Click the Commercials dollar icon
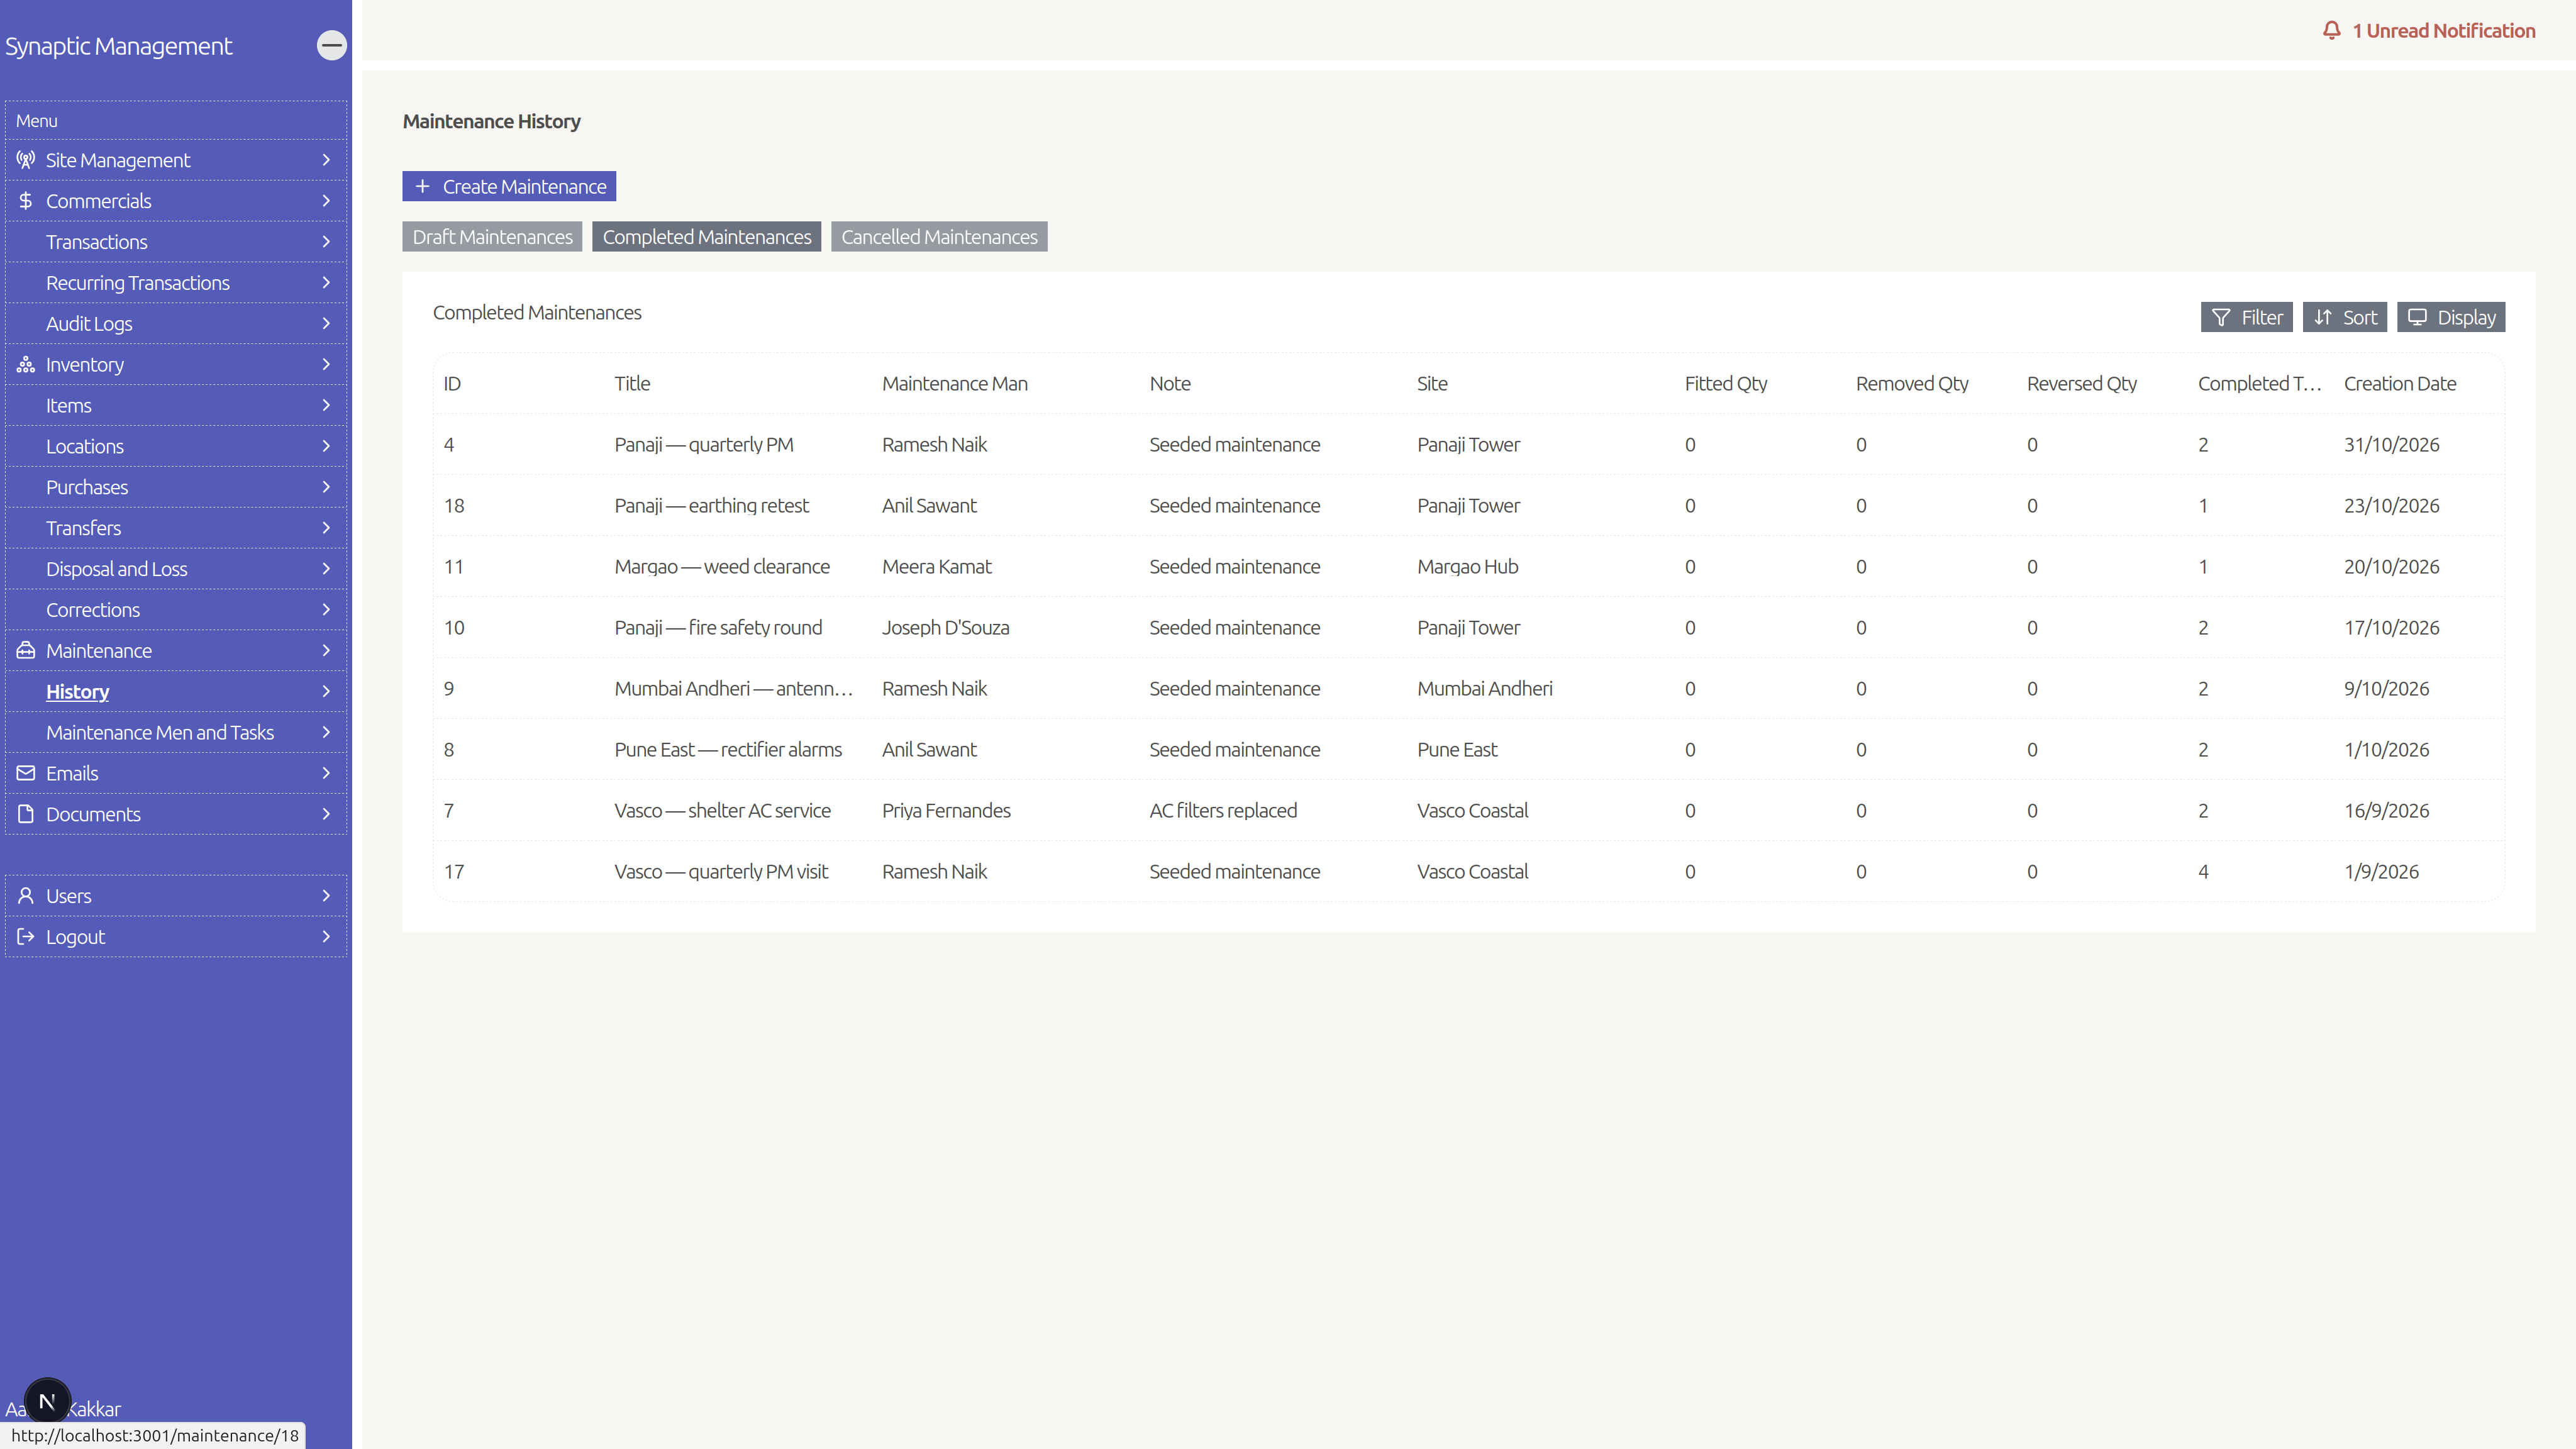This screenshot has width=2576, height=1449. 26,201
